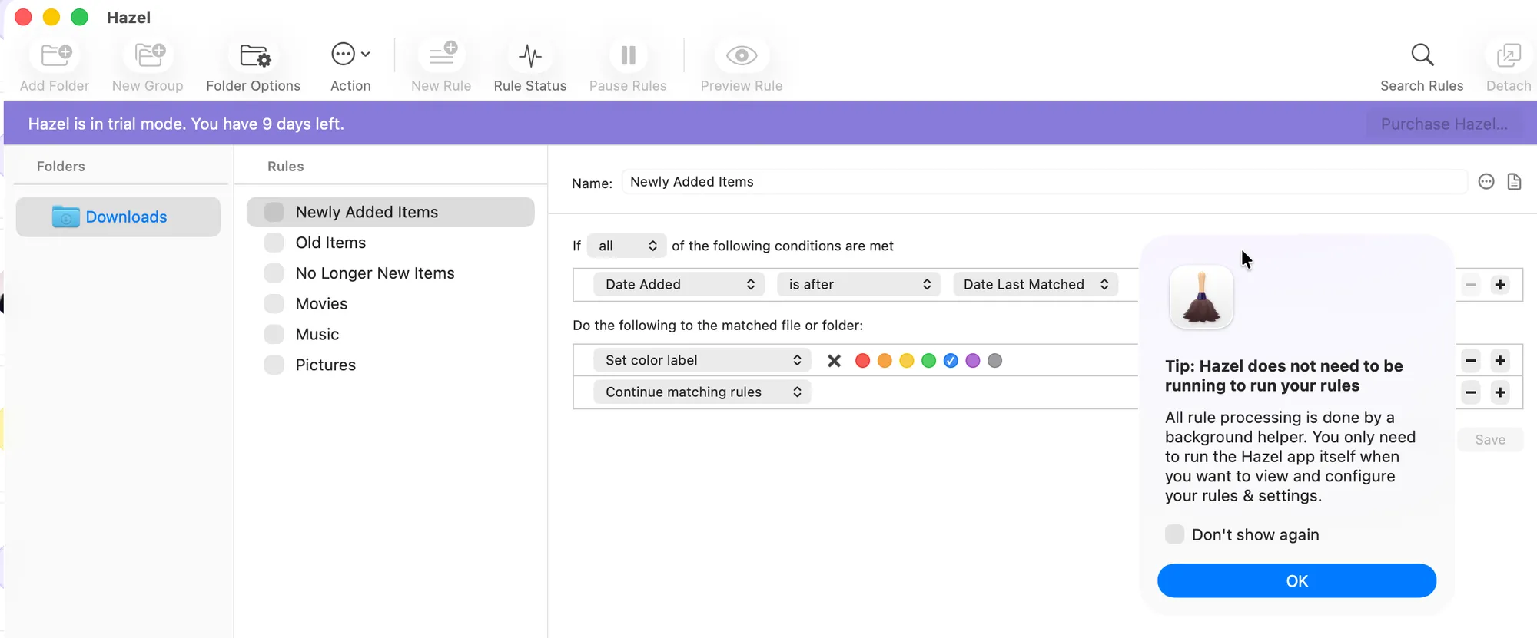
Task: Remove the Set color label action with minus
Action: pyautogui.click(x=1471, y=361)
